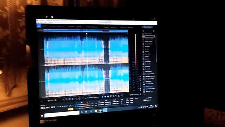Click the zoom in magnifier icon
This screenshot has width=225, height=127.
point(64,99)
